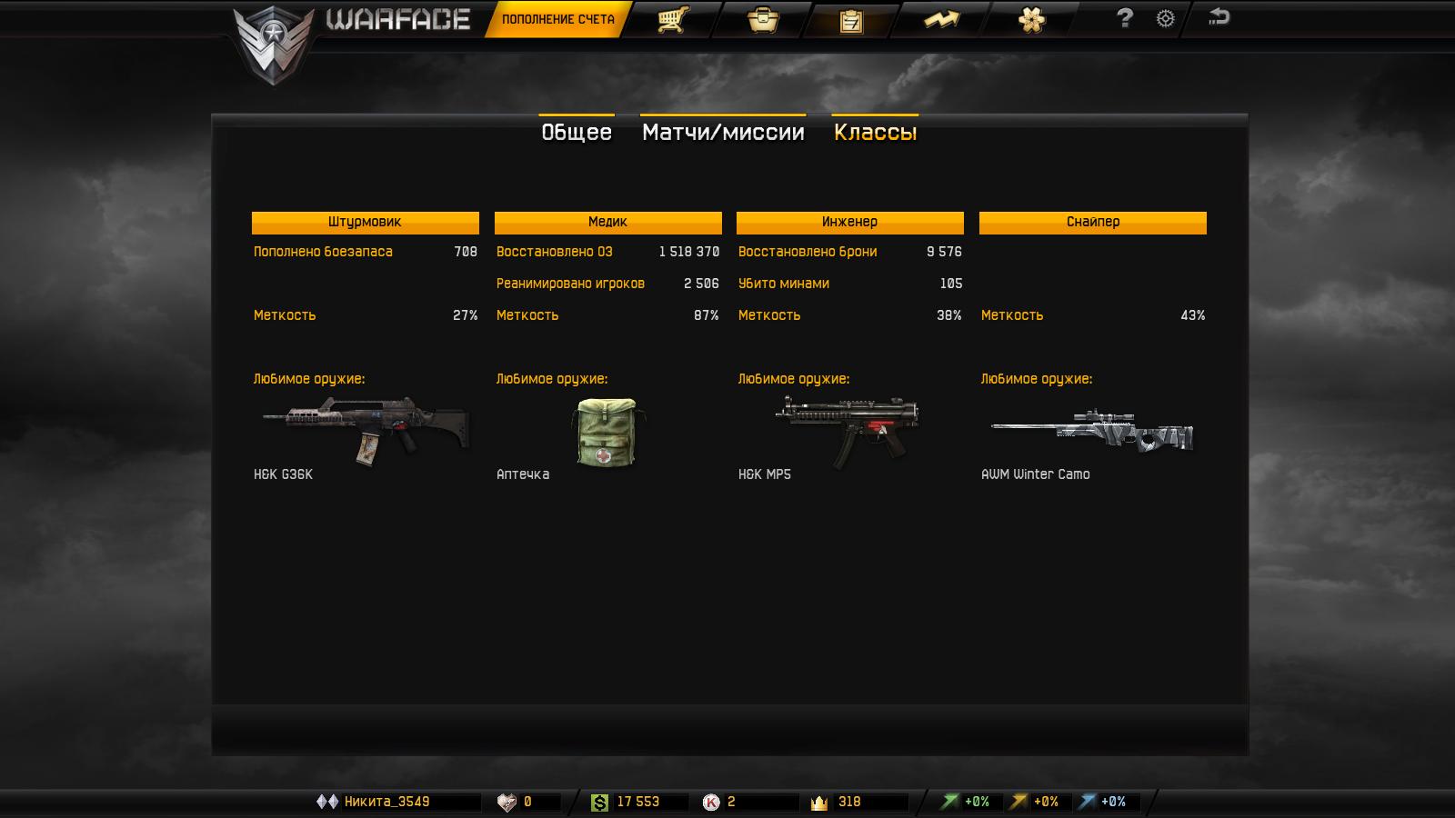
Task: Click the red K credits icon
Action: pos(711,802)
